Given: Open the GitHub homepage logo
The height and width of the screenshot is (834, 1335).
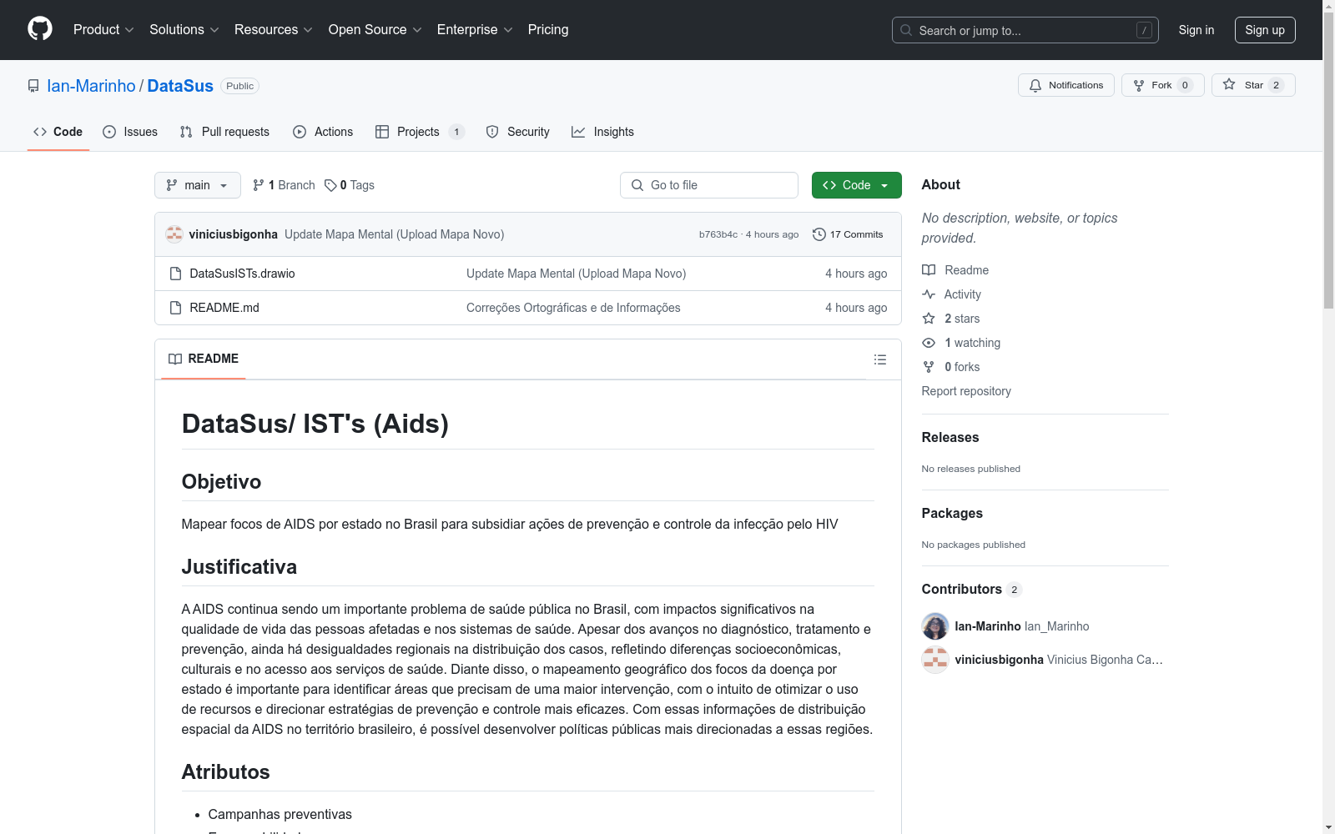Looking at the screenshot, I should [40, 29].
